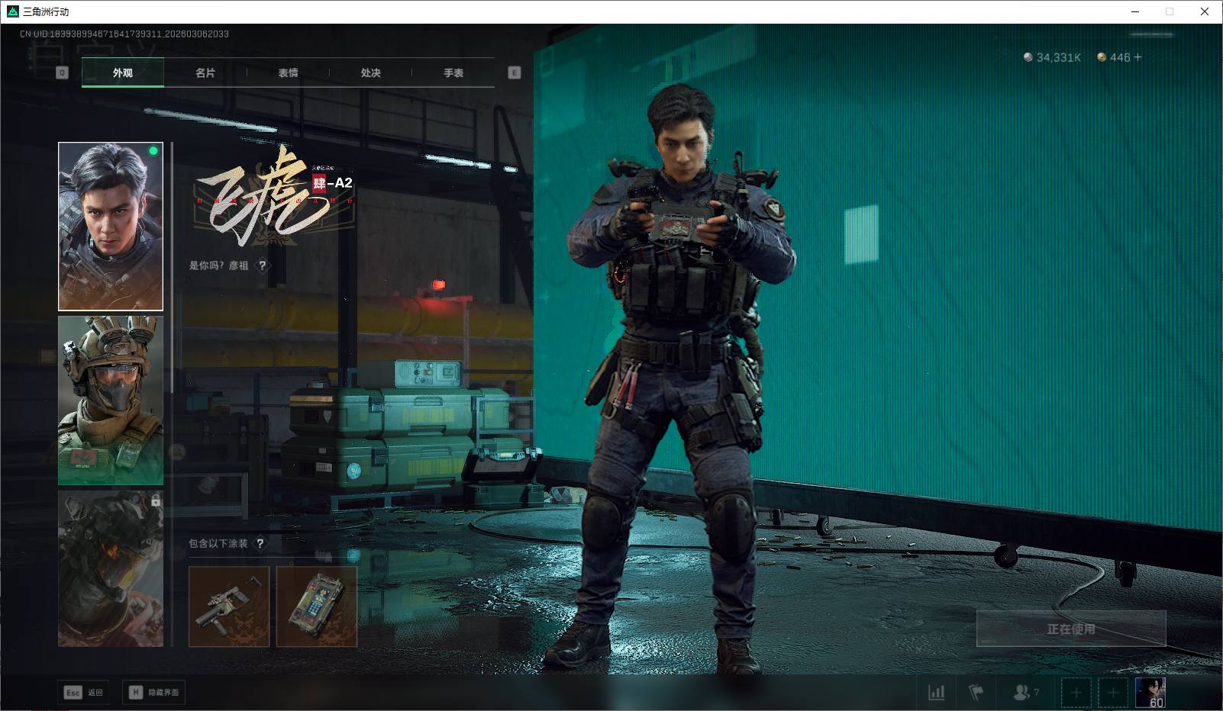Click the silver currency coin icon

click(x=1028, y=57)
